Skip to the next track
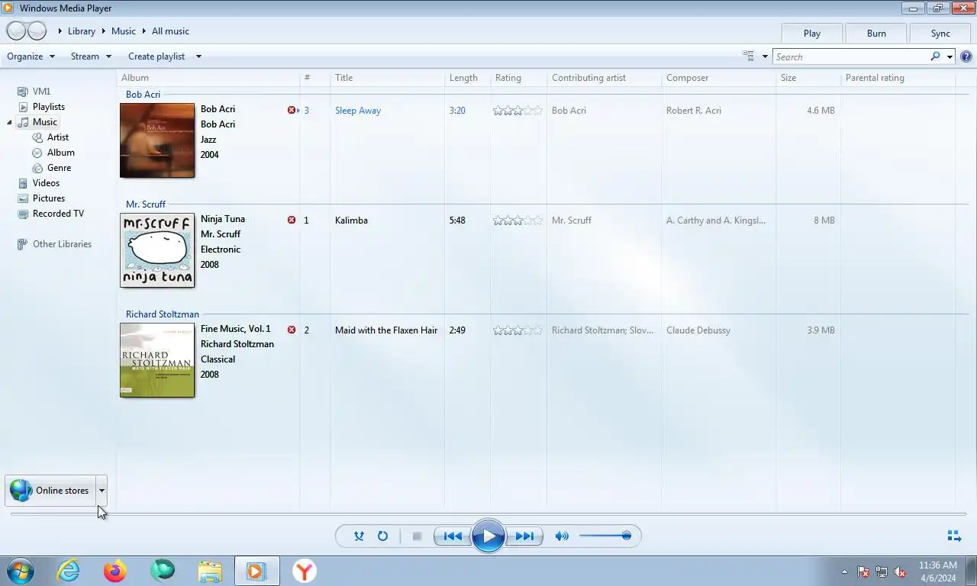The height and width of the screenshot is (586, 977). click(x=524, y=536)
